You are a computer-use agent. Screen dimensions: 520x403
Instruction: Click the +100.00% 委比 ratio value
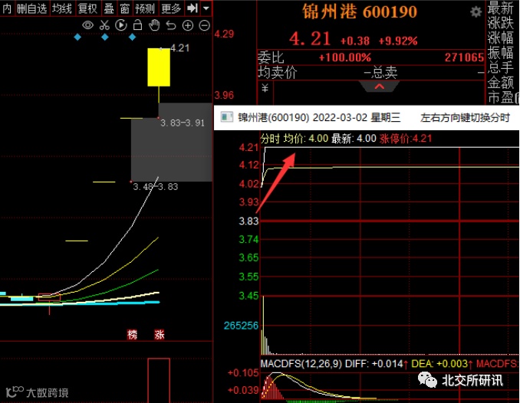(x=345, y=57)
